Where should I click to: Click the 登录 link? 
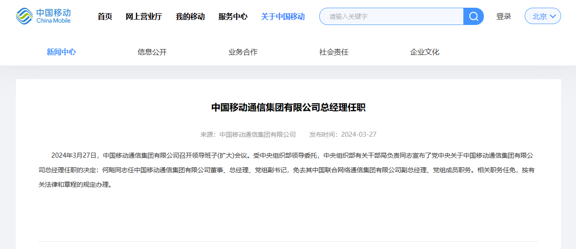coord(504,16)
